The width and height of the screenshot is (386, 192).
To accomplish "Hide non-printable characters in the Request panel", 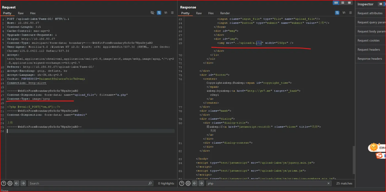I will (x=152, y=13).
